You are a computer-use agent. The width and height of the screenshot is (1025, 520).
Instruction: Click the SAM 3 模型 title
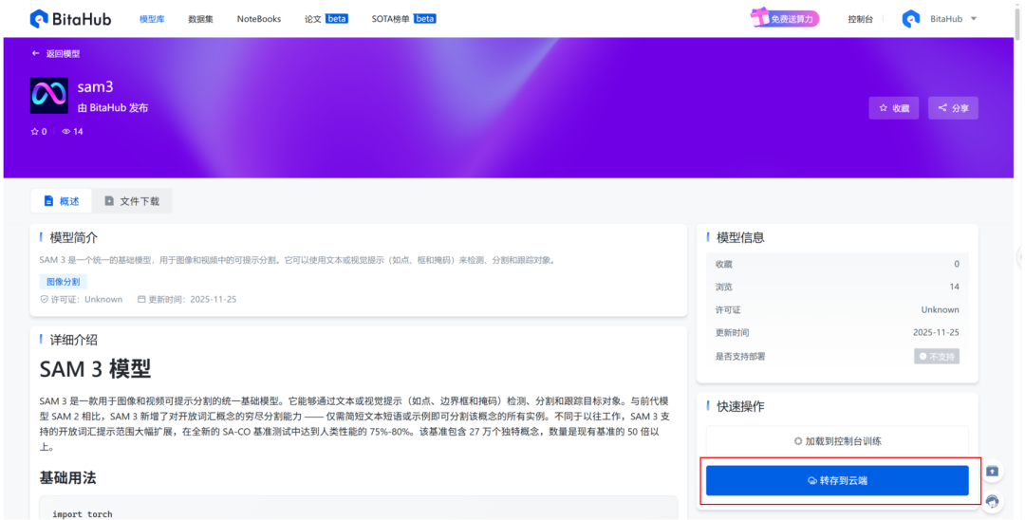[96, 369]
